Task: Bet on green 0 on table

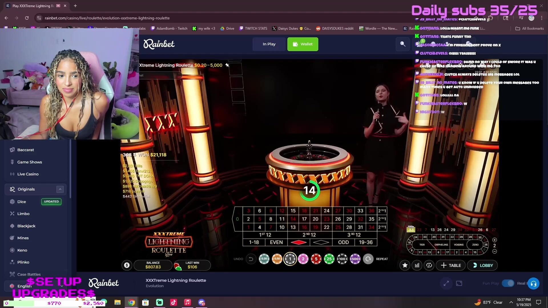Action: 237,219
